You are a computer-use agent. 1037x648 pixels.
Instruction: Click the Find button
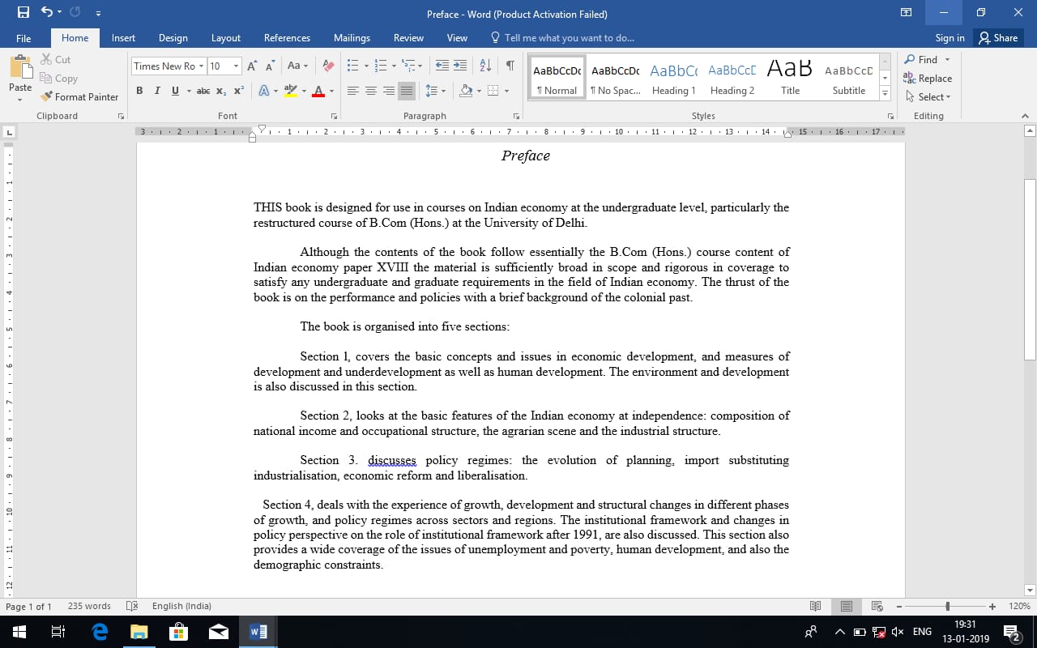(x=921, y=59)
